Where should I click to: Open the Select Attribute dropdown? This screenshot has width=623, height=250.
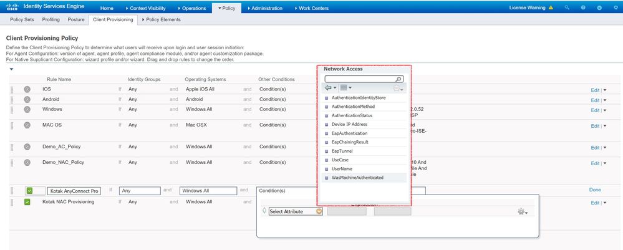pyautogui.click(x=319, y=211)
